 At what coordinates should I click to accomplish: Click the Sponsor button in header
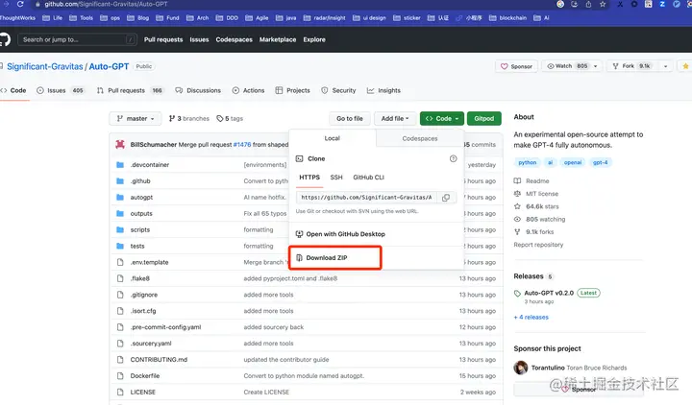[x=516, y=66]
